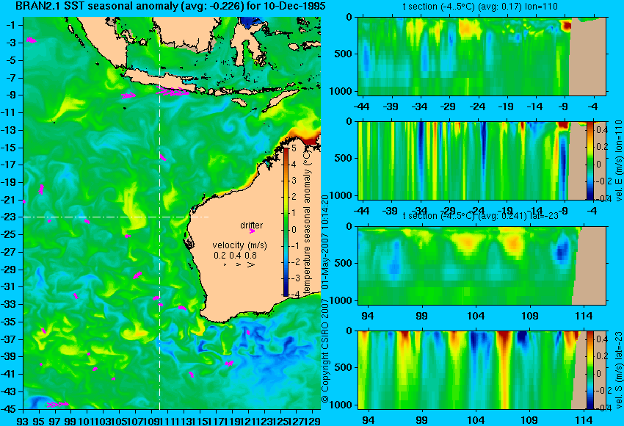The image size is (624, 426).
Task: Click the '94' tick under the lat=-23 temperature section
Action: 368,316
